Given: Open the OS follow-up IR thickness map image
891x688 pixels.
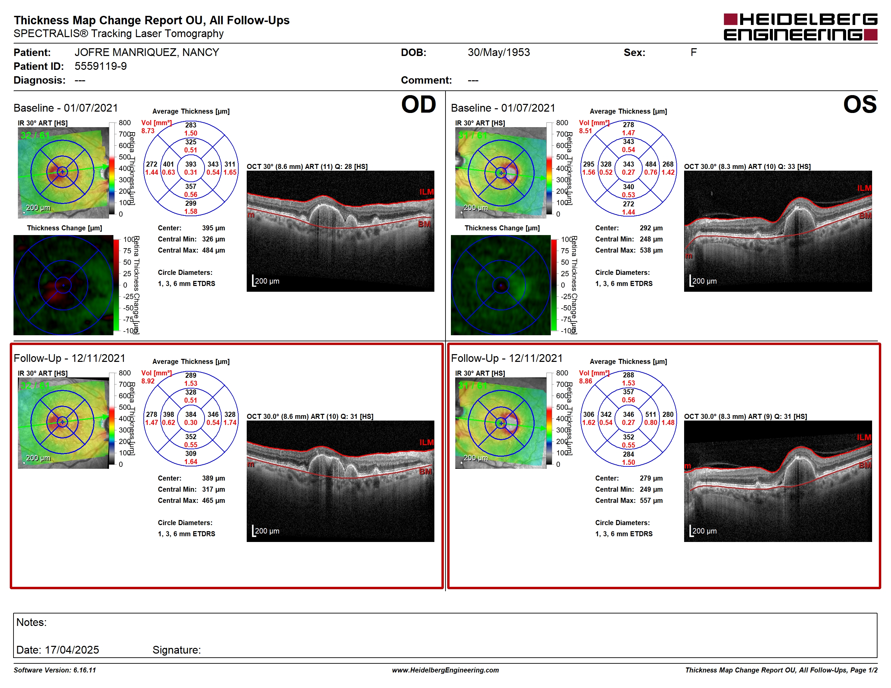Looking at the screenshot, I should (501, 423).
